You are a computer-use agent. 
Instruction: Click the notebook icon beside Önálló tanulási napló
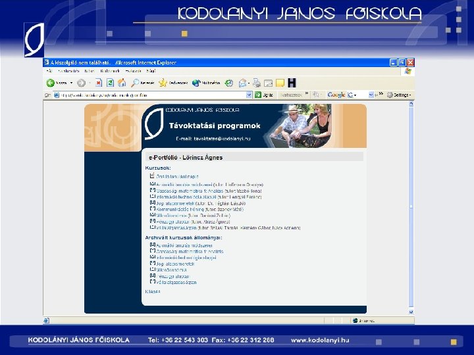[x=152, y=176]
